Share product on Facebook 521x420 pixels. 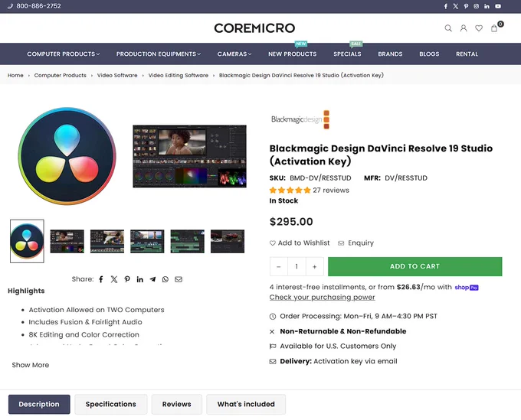101,279
